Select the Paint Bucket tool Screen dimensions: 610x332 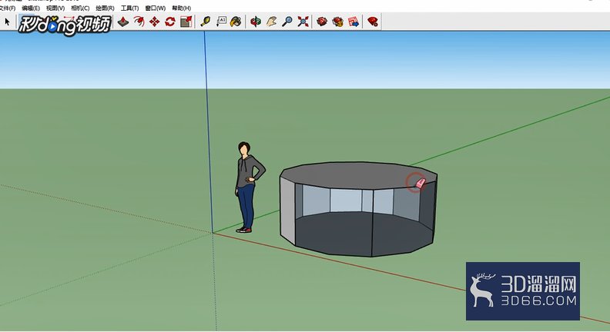pyautogui.click(x=236, y=22)
